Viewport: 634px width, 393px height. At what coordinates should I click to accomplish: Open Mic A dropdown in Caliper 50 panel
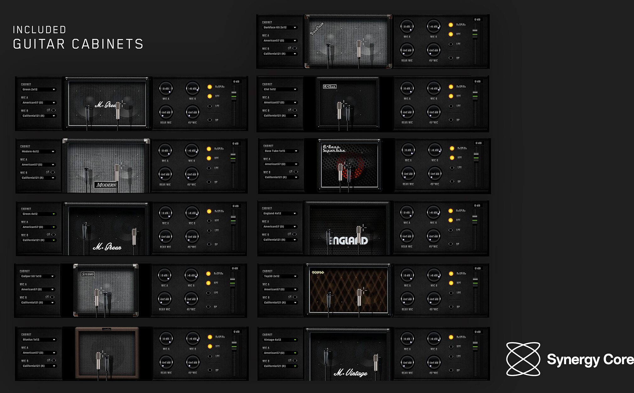click(37, 289)
